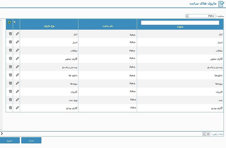Click the Excel export icon in table header
226x148 pixels.
pos(9,22)
